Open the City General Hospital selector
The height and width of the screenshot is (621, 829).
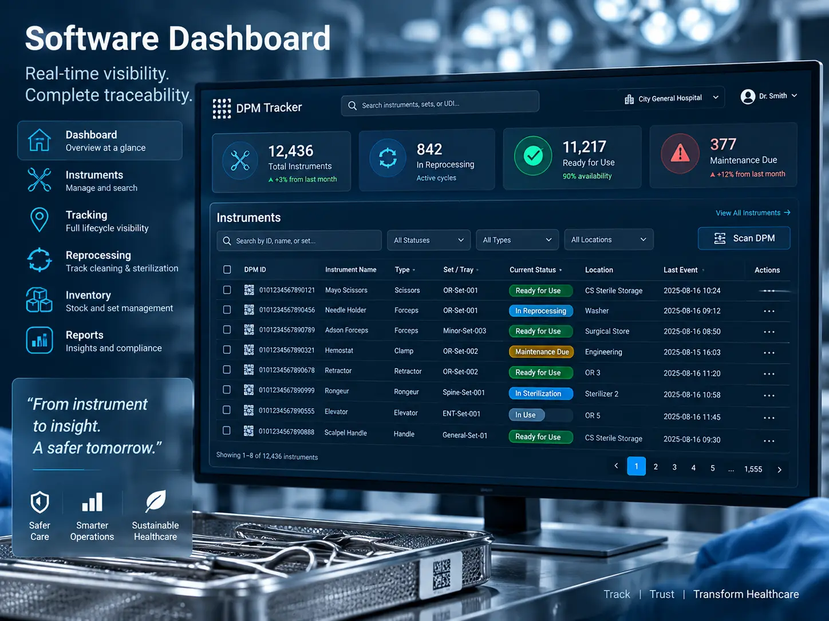(x=672, y=98)
